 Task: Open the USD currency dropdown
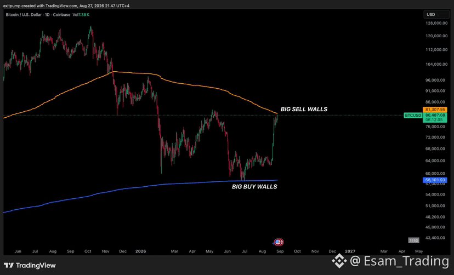pyautogui.click(x=436, y=14)
